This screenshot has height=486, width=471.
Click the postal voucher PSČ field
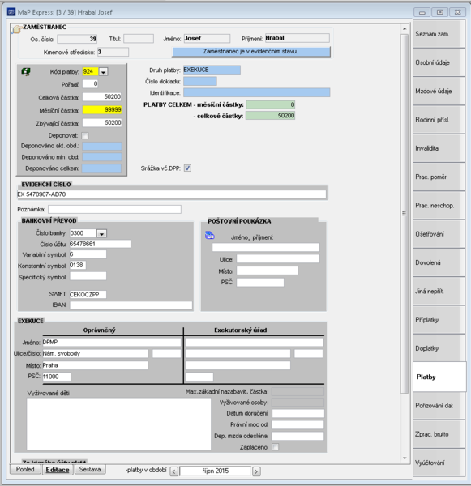pyautogui.click(x=260, y=283)
